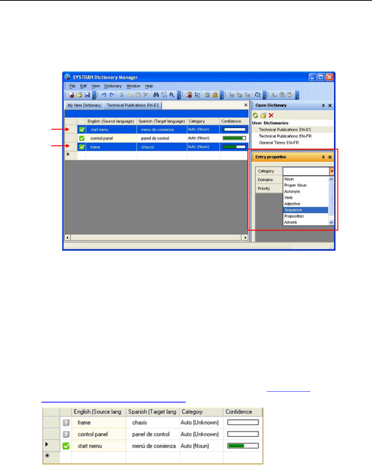Click the Aa text toolbar icon
The height and width of the screenshot is (465, 372).
(274, 95)
